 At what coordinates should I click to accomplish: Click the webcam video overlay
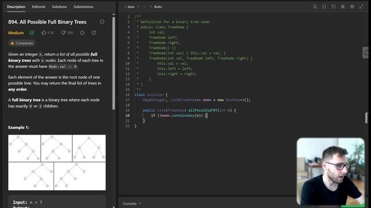point(330,172)
